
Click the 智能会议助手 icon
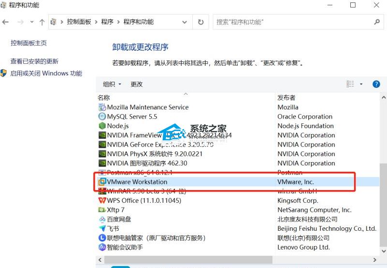(102, 247)
